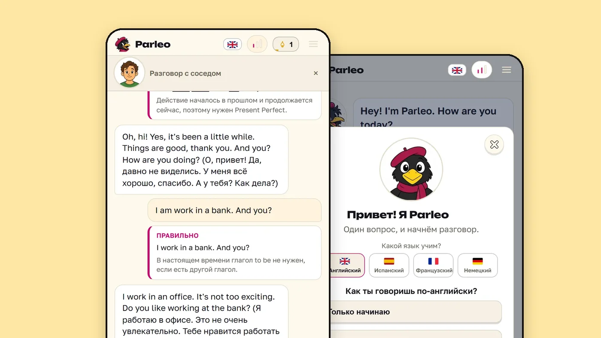Click the Parleo bird logo in the left phone header
601x338 pixels.
click(x=123, y=44)
